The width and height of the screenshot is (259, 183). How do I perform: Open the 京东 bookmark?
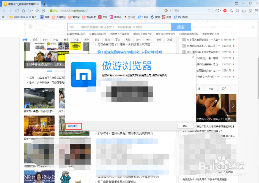103,17
